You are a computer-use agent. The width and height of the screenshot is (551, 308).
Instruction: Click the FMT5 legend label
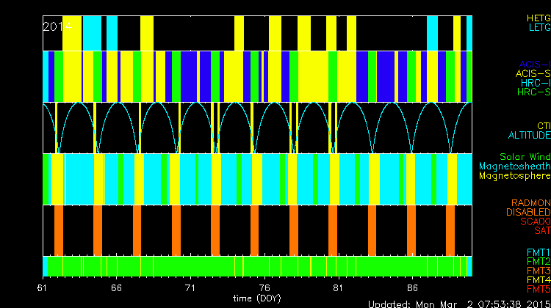537,289
